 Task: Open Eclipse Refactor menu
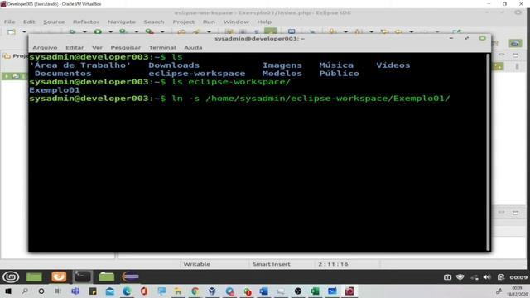[x=86, y=22]
